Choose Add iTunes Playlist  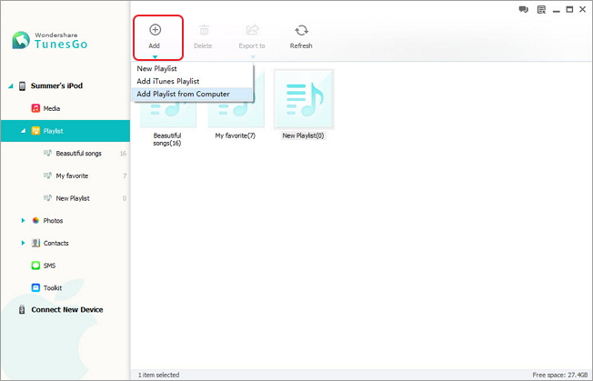point(192,81)
